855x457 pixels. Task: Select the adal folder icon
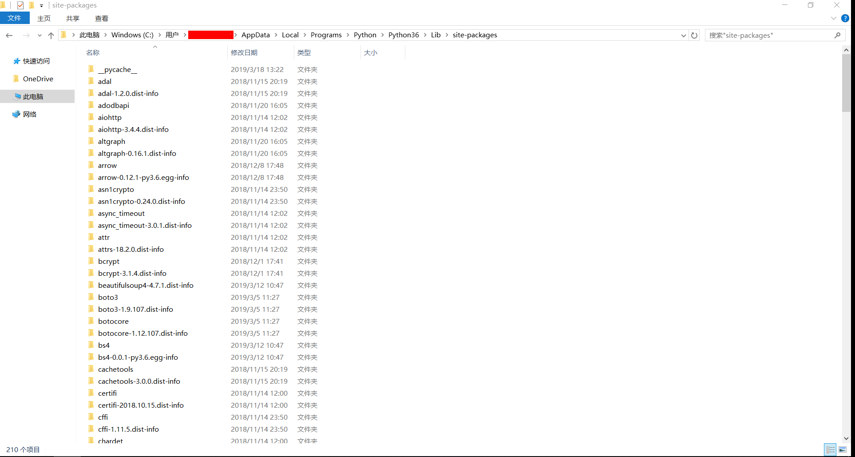click(91, 81)
